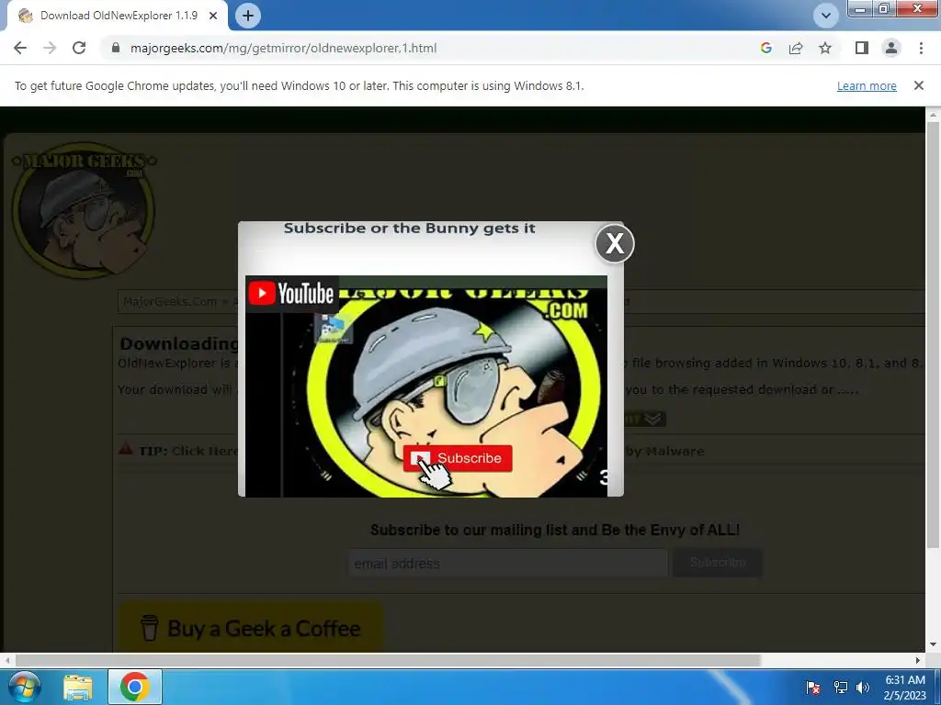
Task: Click the scroll right arrow
Action: pyautogui.click(x=918, y=660)
